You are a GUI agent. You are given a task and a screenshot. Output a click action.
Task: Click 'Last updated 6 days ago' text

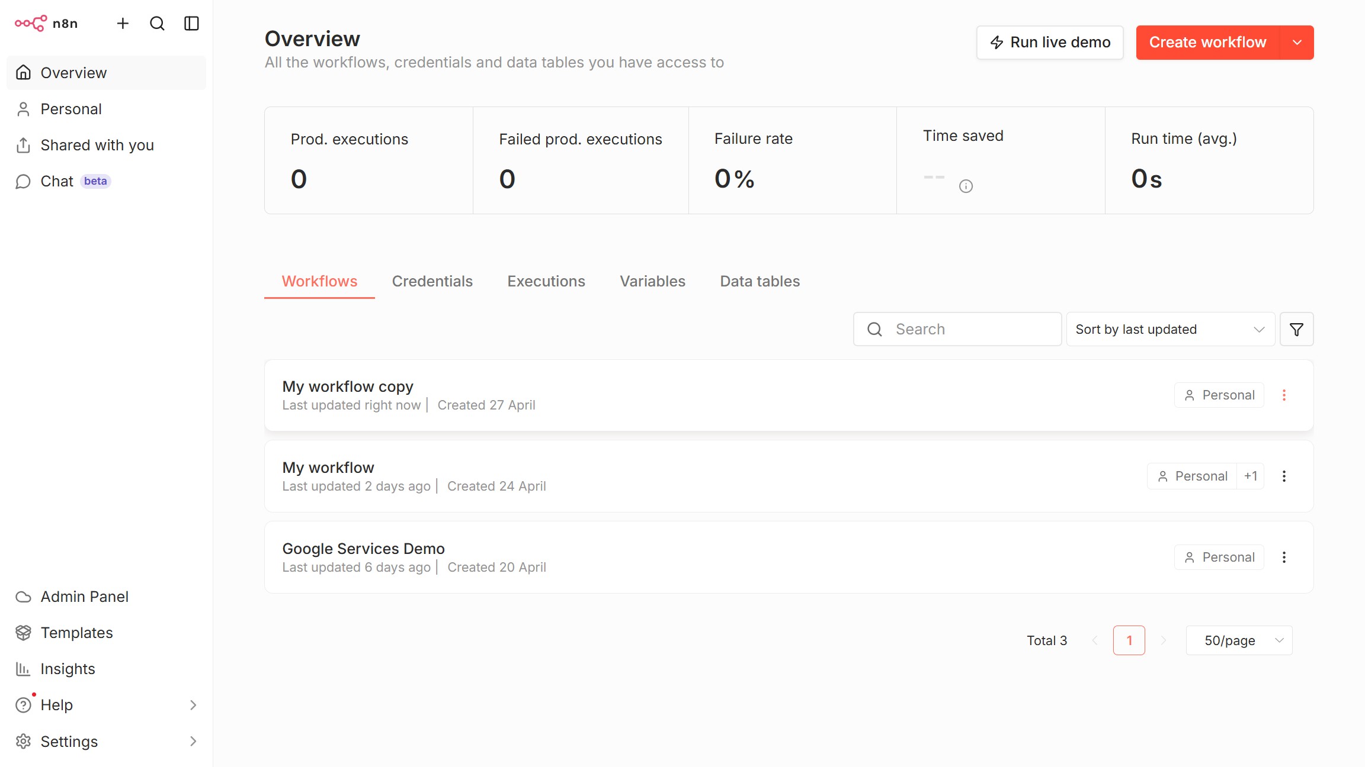click(356, 568)
